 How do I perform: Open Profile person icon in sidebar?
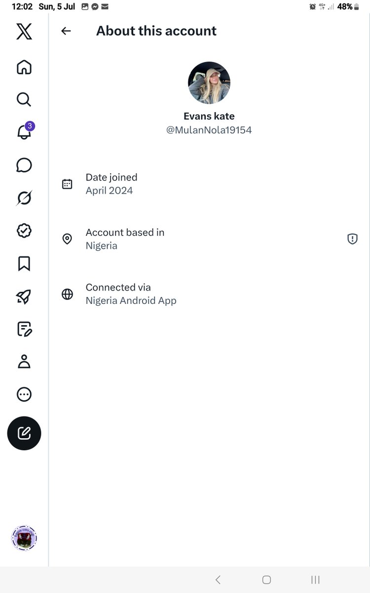click(x=24, y=362)
